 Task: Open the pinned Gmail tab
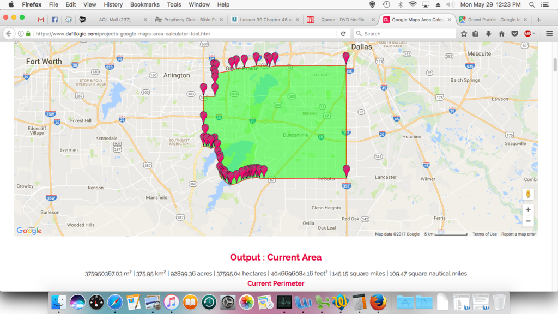pyautogui.click(x=41, y=20)
